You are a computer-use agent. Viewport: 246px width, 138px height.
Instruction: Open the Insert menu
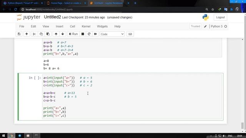pos(60,26)
